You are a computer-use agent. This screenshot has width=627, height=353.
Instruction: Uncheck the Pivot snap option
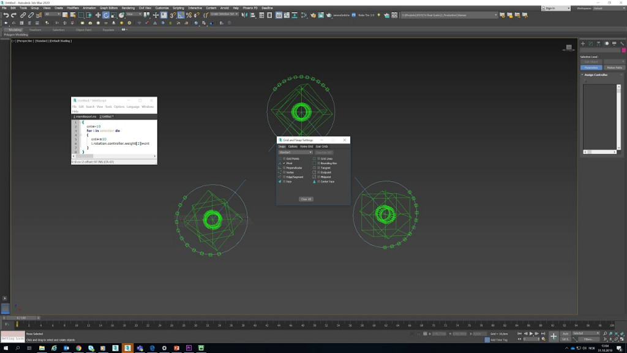[x=283, y=163]
